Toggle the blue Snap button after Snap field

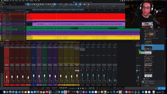tap(76, 4)
